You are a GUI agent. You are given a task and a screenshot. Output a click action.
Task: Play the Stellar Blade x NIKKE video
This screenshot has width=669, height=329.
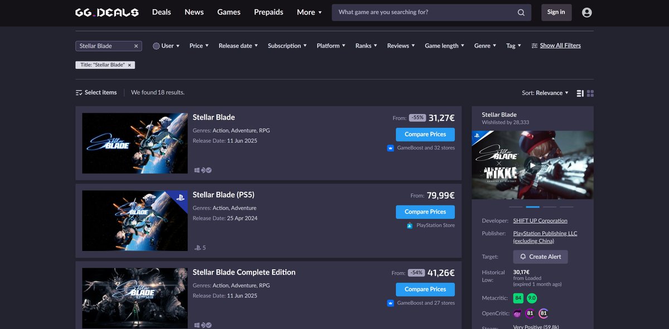click(x=533, y=165)
